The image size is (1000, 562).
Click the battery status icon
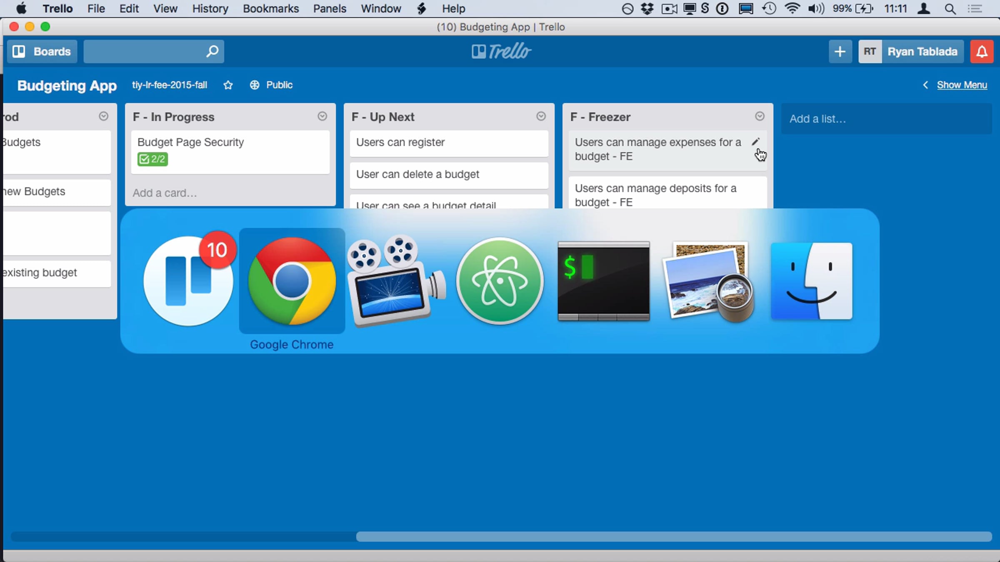pos(864,8)
